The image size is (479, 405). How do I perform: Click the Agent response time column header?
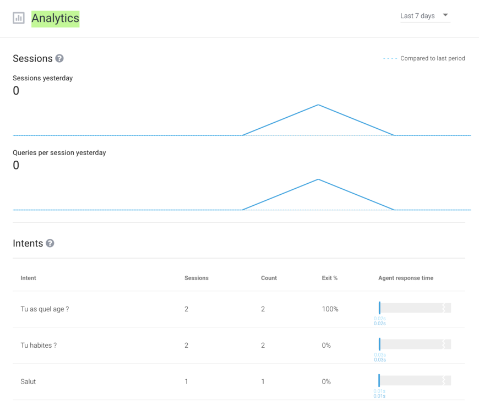tap(406, 278)
